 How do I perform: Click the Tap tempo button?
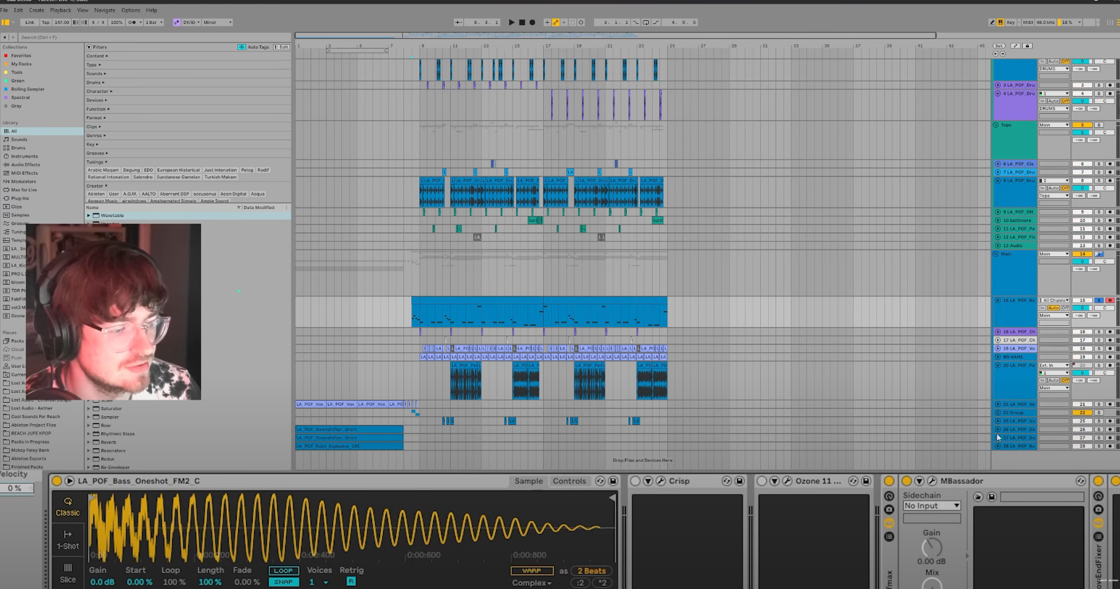tap(46, 22)
